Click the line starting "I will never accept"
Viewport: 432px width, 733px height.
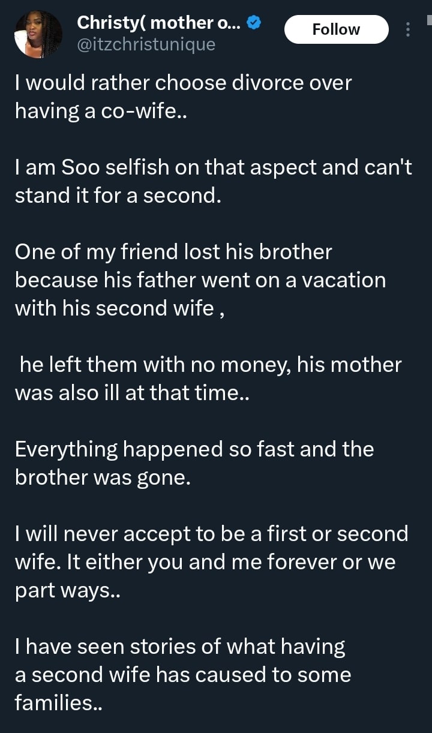pyautogui.click(x=211, y=534)
